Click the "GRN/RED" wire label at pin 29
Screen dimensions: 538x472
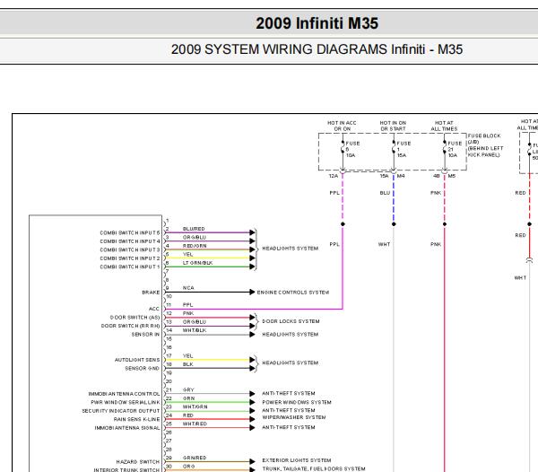point(195,458)
